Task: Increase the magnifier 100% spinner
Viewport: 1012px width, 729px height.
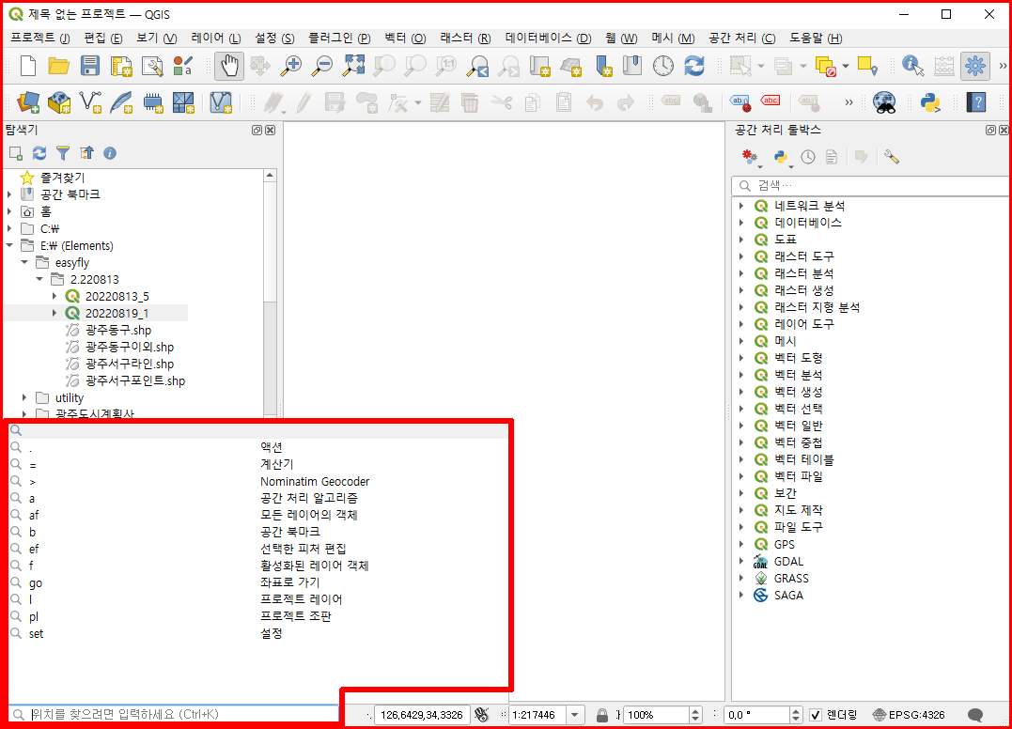Action: tap(695, 711)
